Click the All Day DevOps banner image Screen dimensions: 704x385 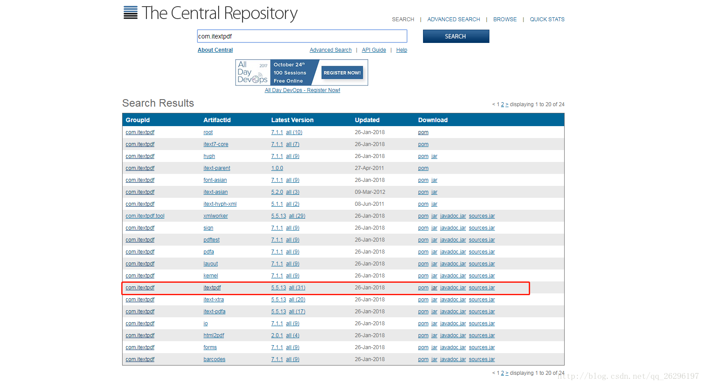pyautogui.click(x=302, y=73)
